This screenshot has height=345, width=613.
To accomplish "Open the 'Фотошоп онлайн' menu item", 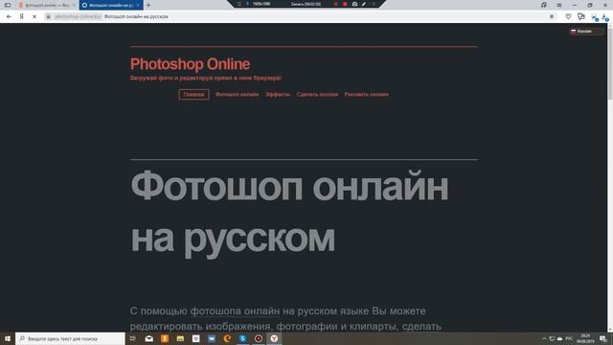I will tap(237, 94).
